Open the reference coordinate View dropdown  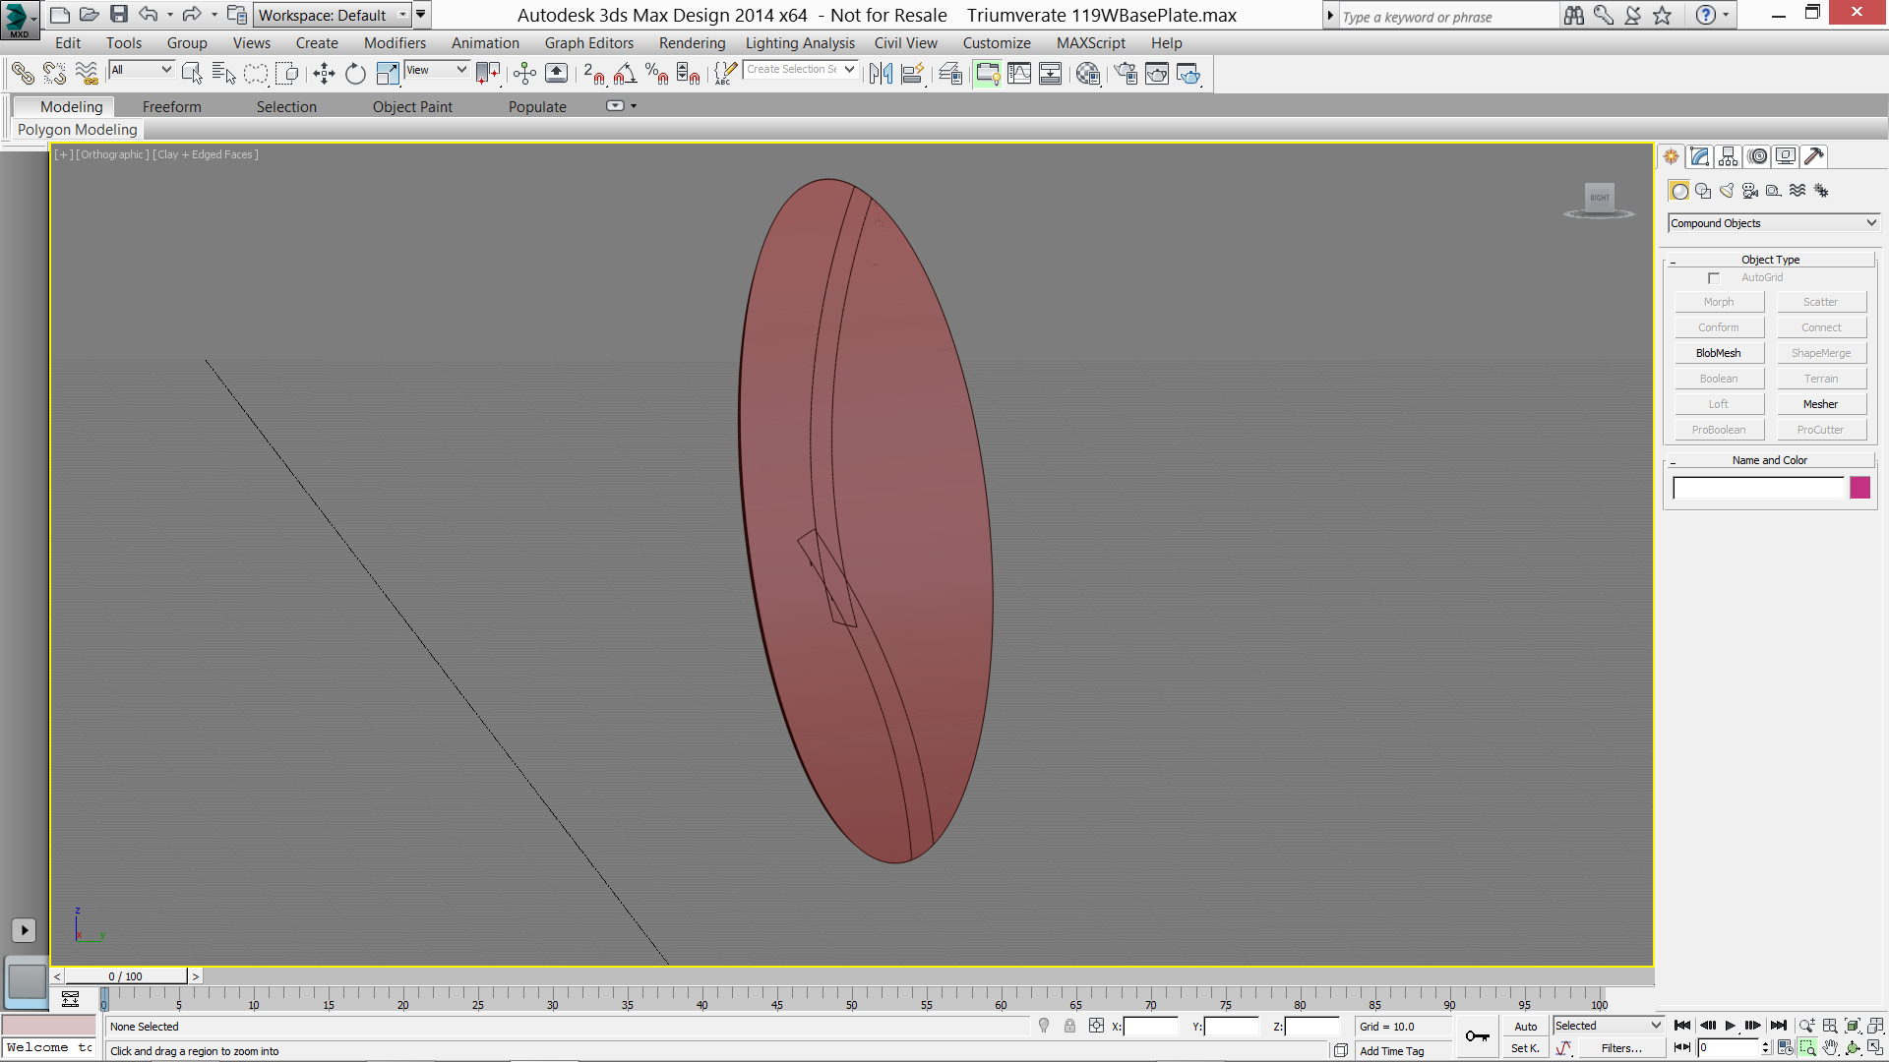coord(437,70)
